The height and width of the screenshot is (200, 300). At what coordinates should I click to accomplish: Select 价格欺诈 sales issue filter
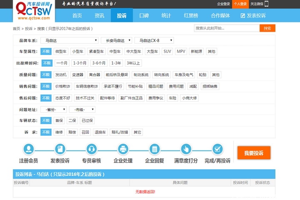click(62, 87)
